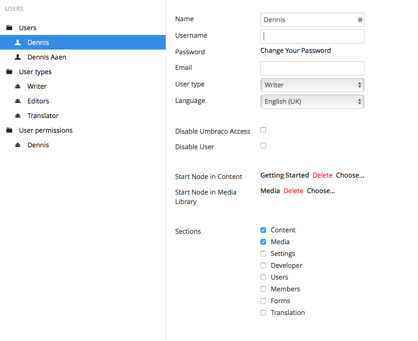Click the group icon beside Dennis under User permissions
The height and width of the screenshot is (341, 418).
[x=18, y=145]
